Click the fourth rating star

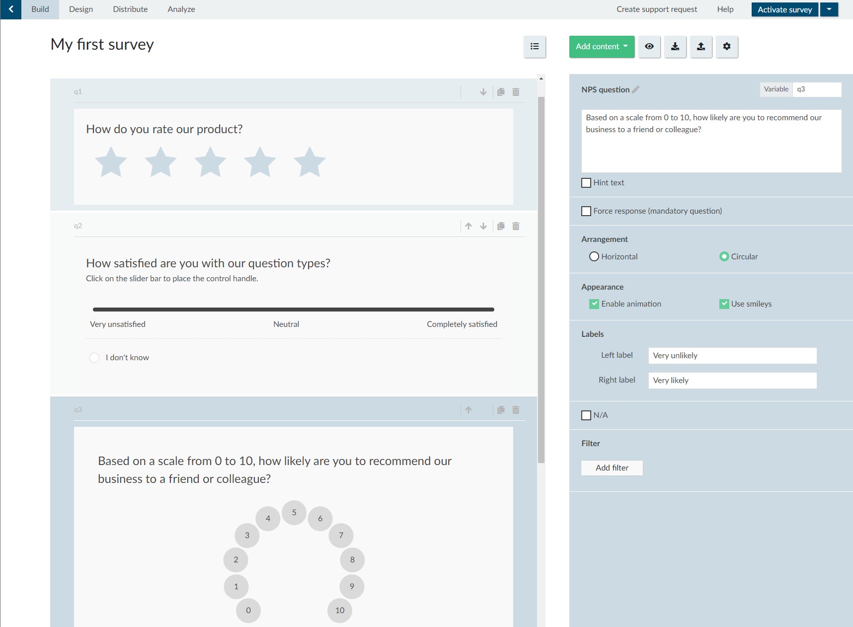coord(260,162)
